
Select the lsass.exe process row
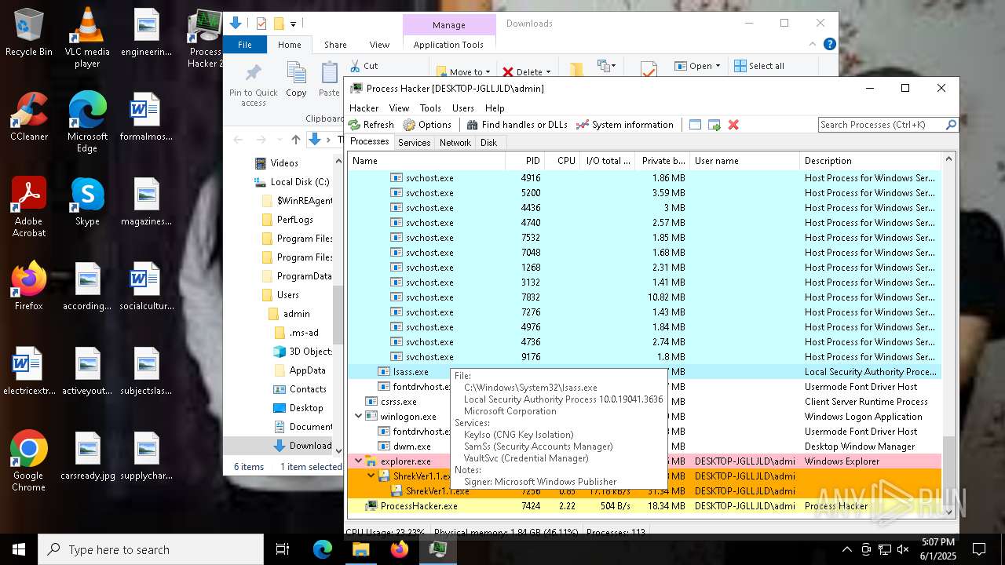click(644, 372)
